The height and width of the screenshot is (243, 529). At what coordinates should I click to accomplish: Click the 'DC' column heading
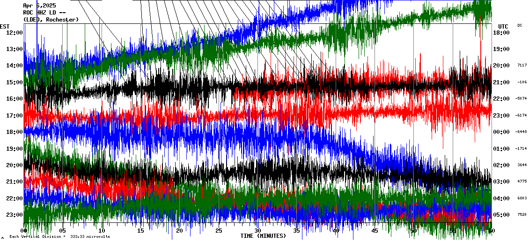[520, 26]
